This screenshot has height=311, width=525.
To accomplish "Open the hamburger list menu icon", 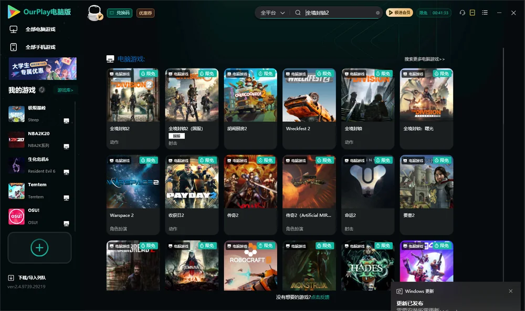I will tap(485, 13).
